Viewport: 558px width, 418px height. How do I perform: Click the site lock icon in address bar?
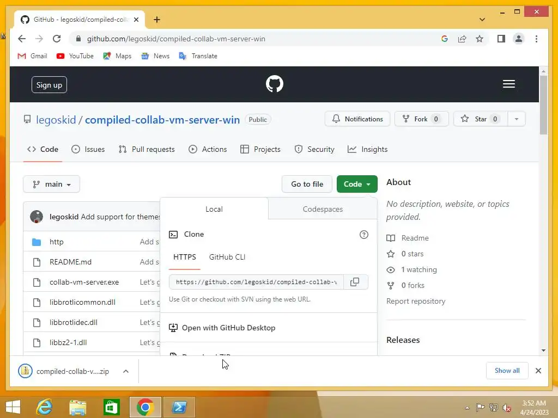[x=78, y=39]
